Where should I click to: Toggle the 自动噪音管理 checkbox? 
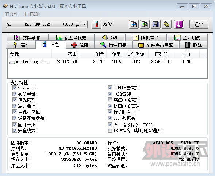tap(110, 88)
